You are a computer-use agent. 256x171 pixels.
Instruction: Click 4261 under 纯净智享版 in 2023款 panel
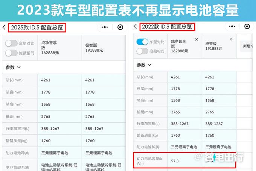tap(46, 80)
